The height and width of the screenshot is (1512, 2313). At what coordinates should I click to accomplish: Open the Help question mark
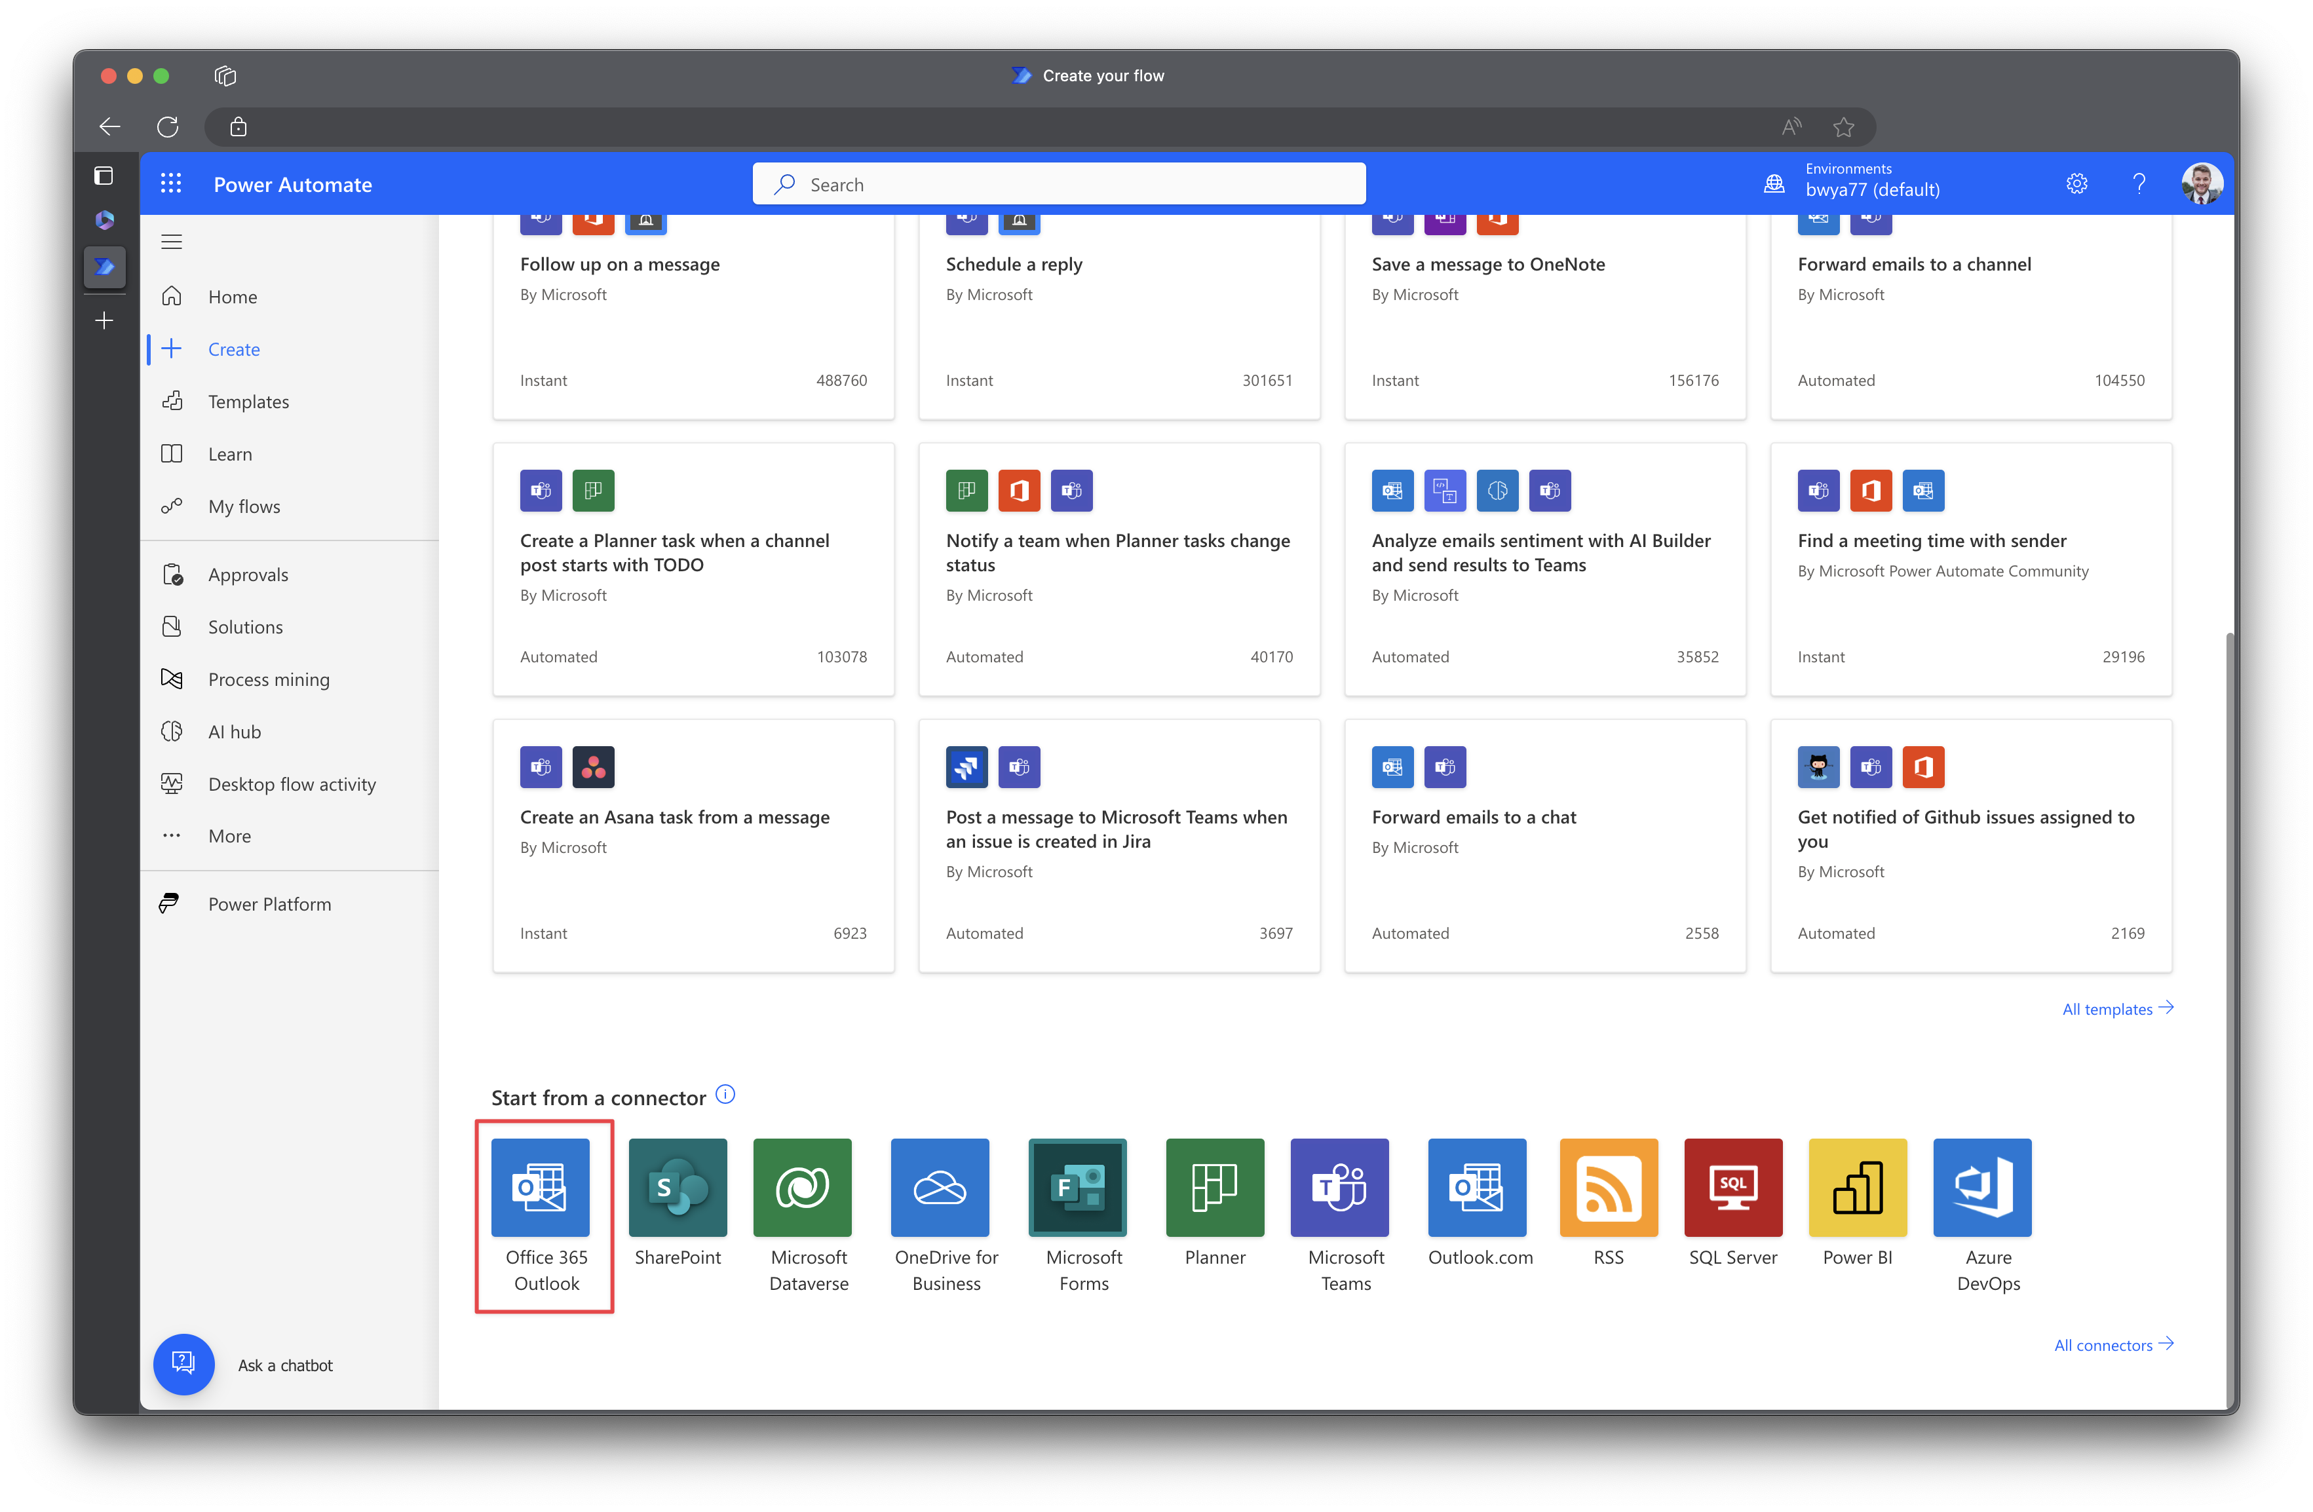[2138, 183]
